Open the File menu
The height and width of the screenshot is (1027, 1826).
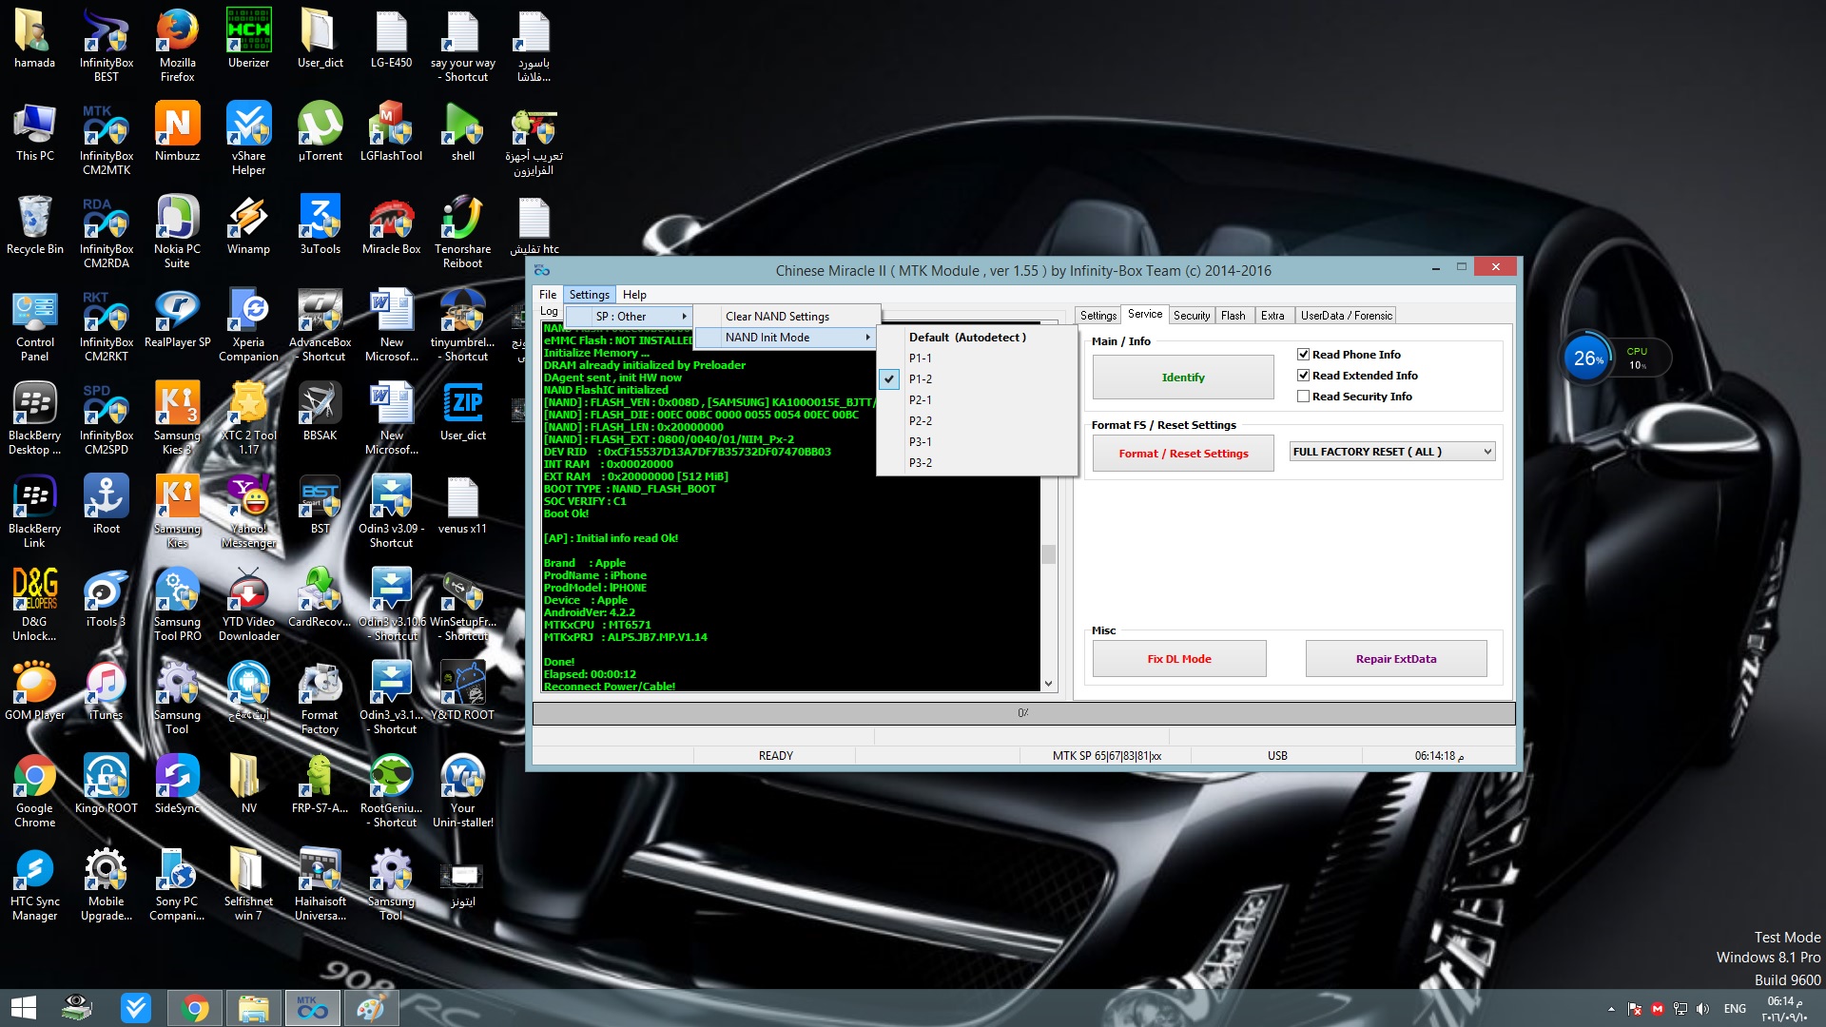[x=548, y=295]
